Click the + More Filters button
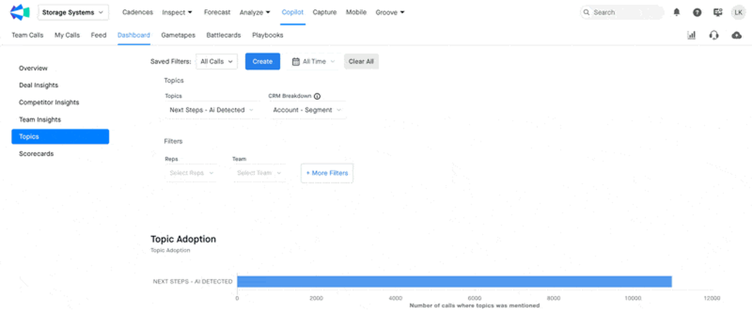Screen dimensions: 752x329 click(327, 173)
